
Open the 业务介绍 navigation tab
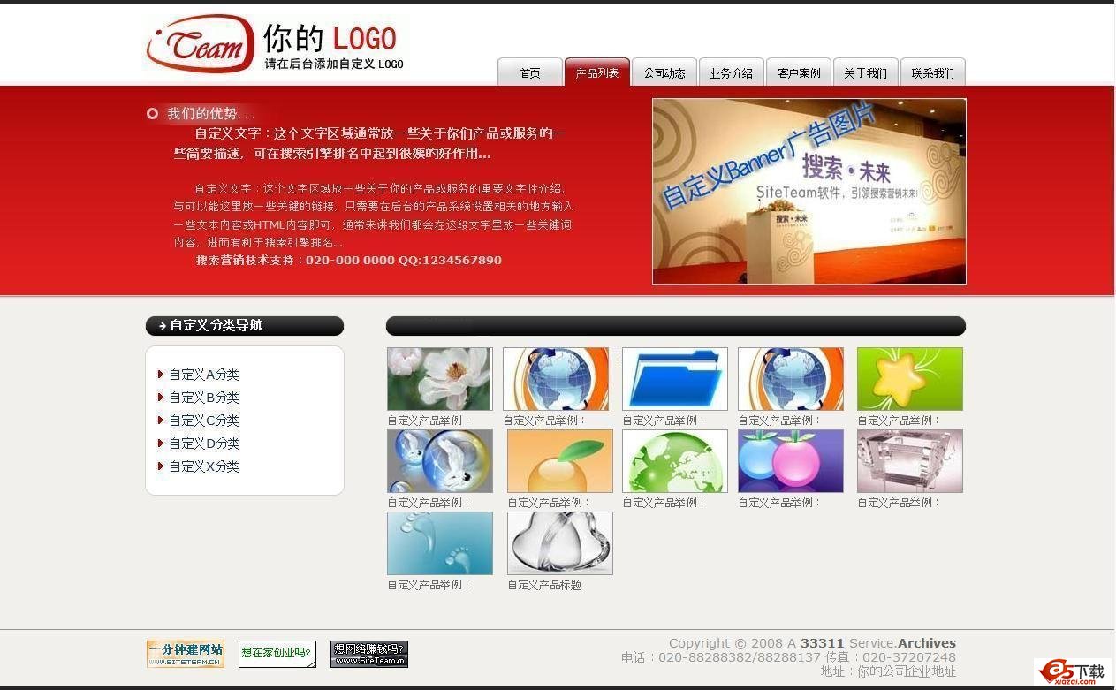click(731, 73)
